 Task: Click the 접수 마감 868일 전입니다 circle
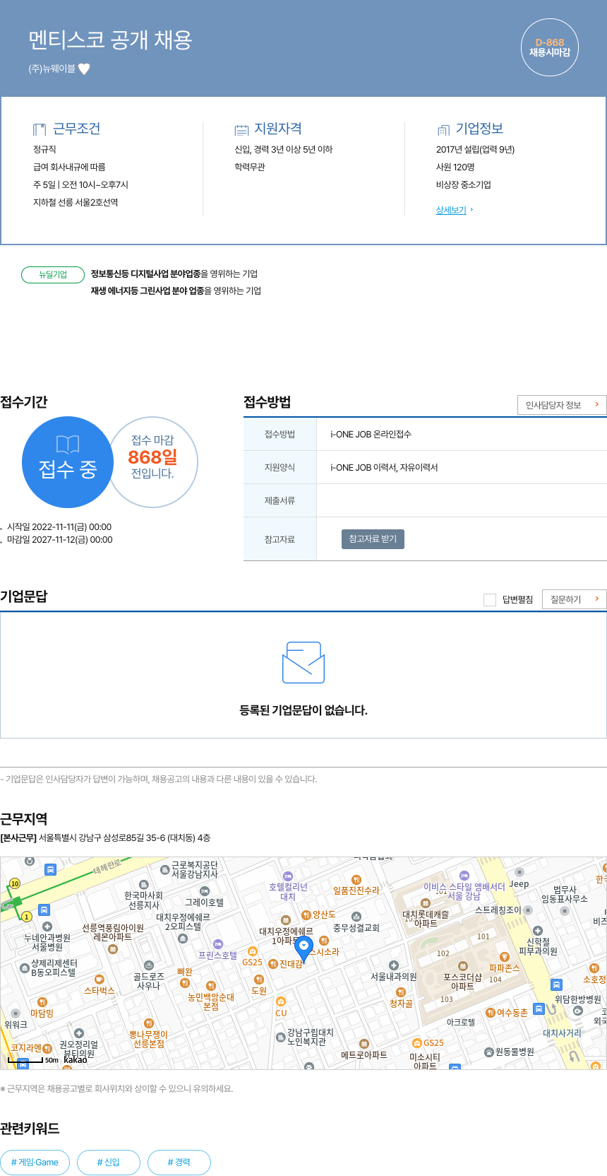pyautogui.click(x=152, y=462)
